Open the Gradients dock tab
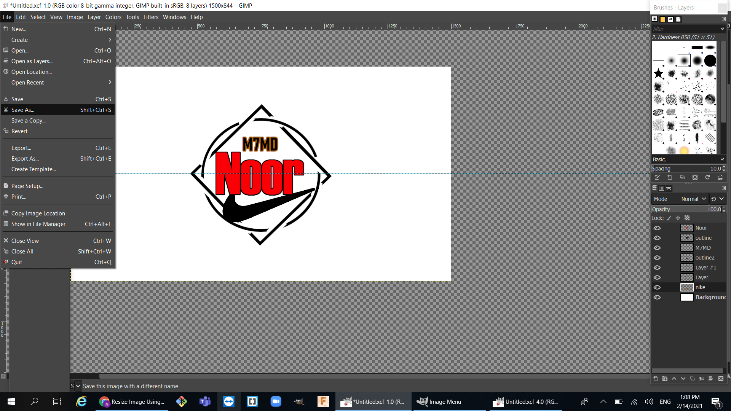 click(662, 19)
